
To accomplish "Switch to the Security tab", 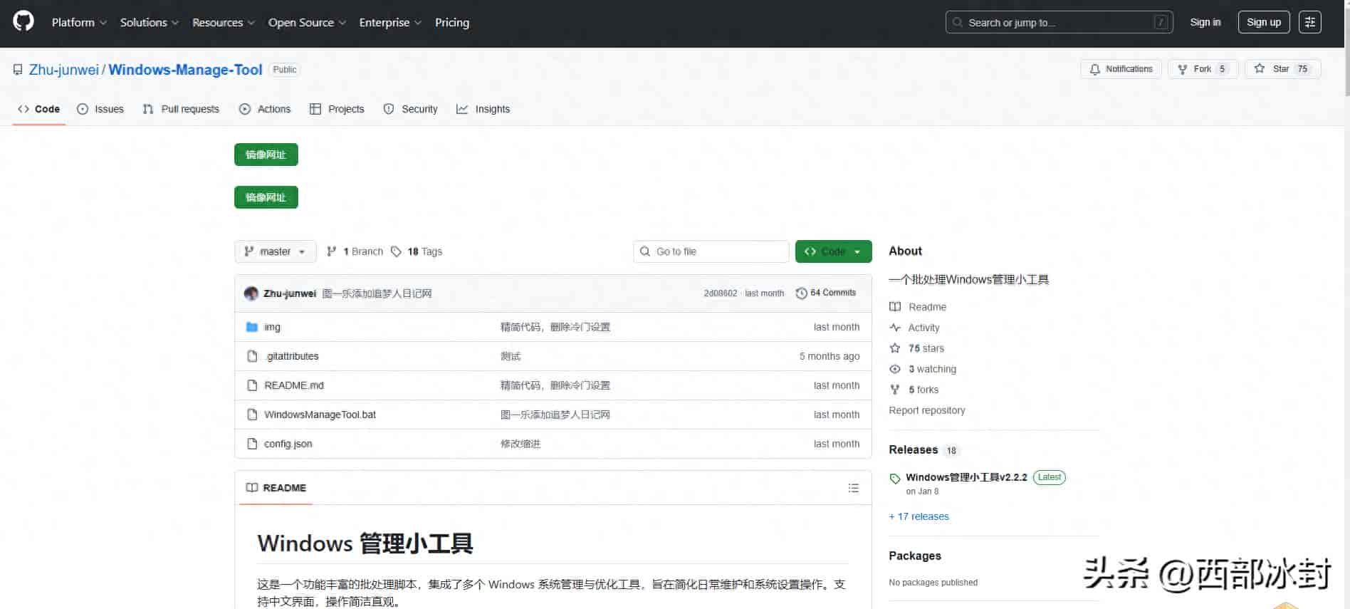I will (x=410, y=109).
